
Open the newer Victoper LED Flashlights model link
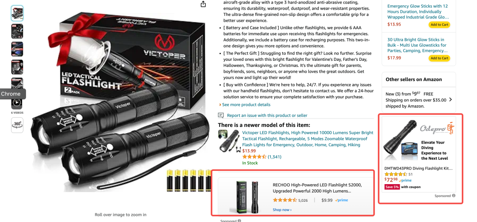[x=307, y=139]
